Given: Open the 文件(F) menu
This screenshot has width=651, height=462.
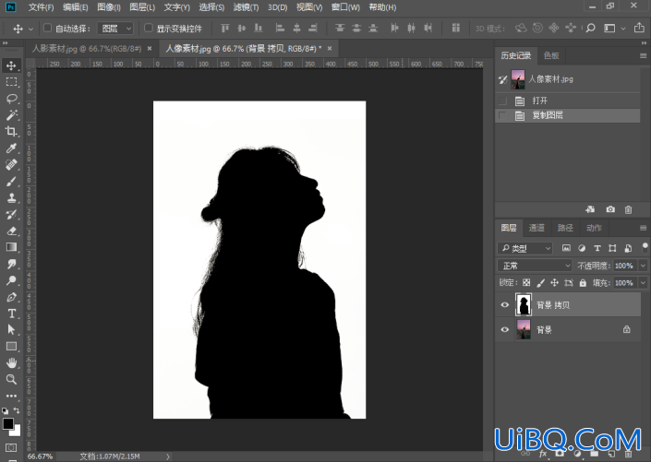Looking at the screenshot, I should click(41, 7).
